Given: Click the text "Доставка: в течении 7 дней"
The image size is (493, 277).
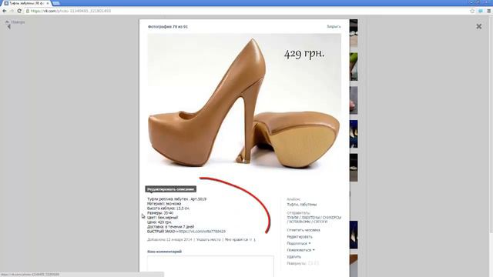Looking at the screenshot, I should [x=170, y=227].
